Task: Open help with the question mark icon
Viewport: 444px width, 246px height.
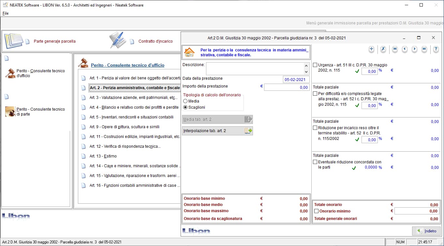Action: (x=436, y=49)
